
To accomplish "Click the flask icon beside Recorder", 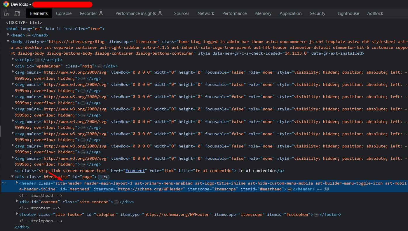I will point(101,13).
